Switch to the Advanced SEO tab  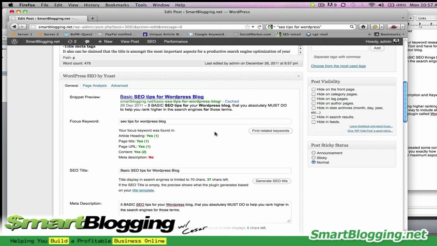click(119, 85)
